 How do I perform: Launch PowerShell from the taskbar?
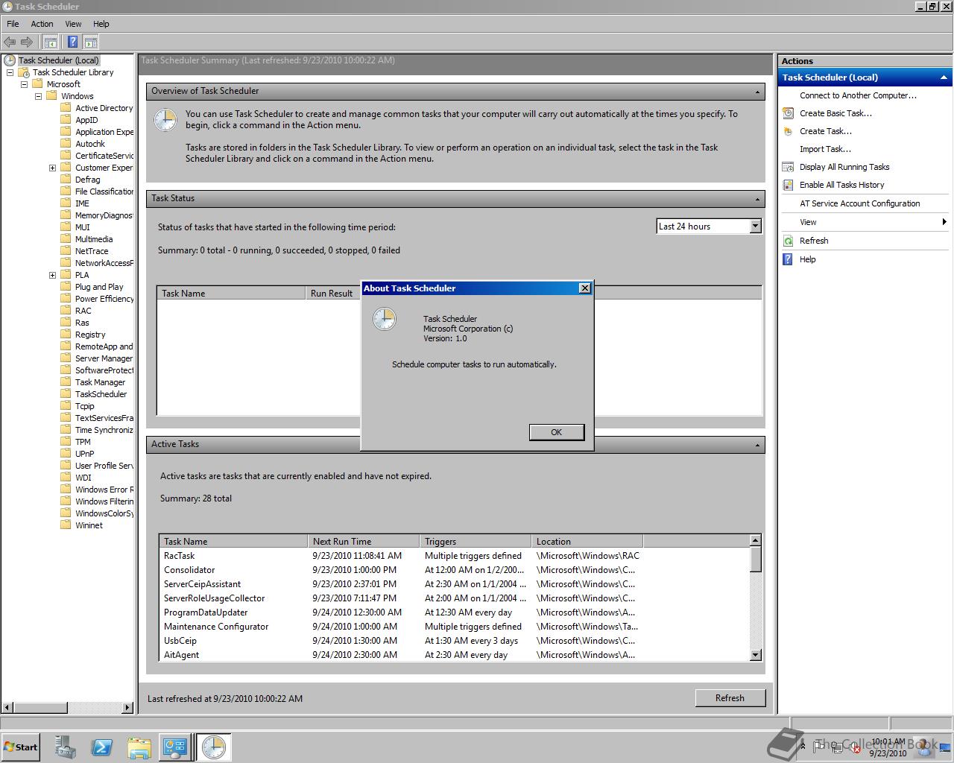[101, 747]
